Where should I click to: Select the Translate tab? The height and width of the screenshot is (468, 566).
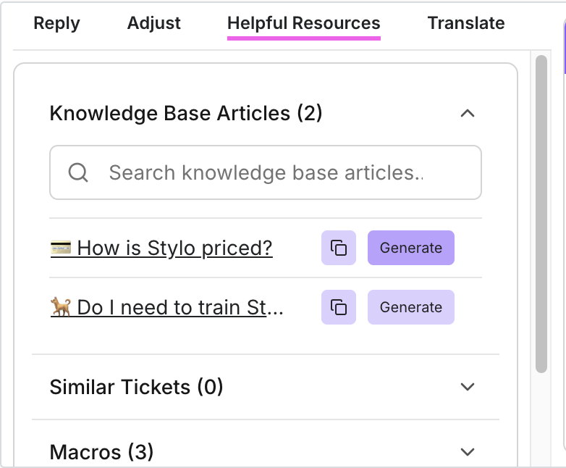(x=466, y=23)
